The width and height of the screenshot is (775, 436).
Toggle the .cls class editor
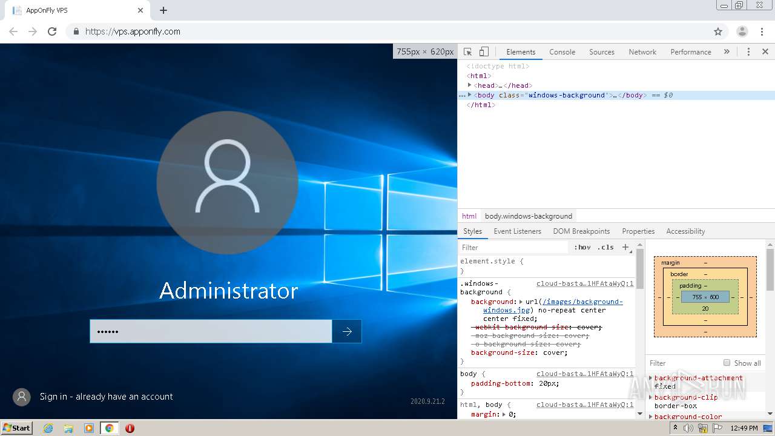(x=605, y=248)
